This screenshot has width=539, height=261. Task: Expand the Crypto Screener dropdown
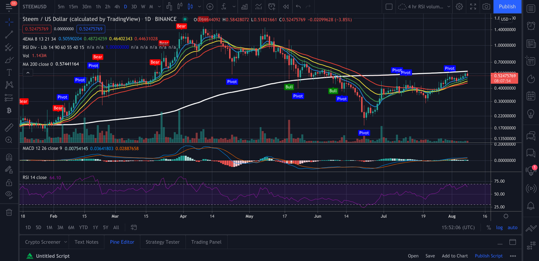point(65,242)
